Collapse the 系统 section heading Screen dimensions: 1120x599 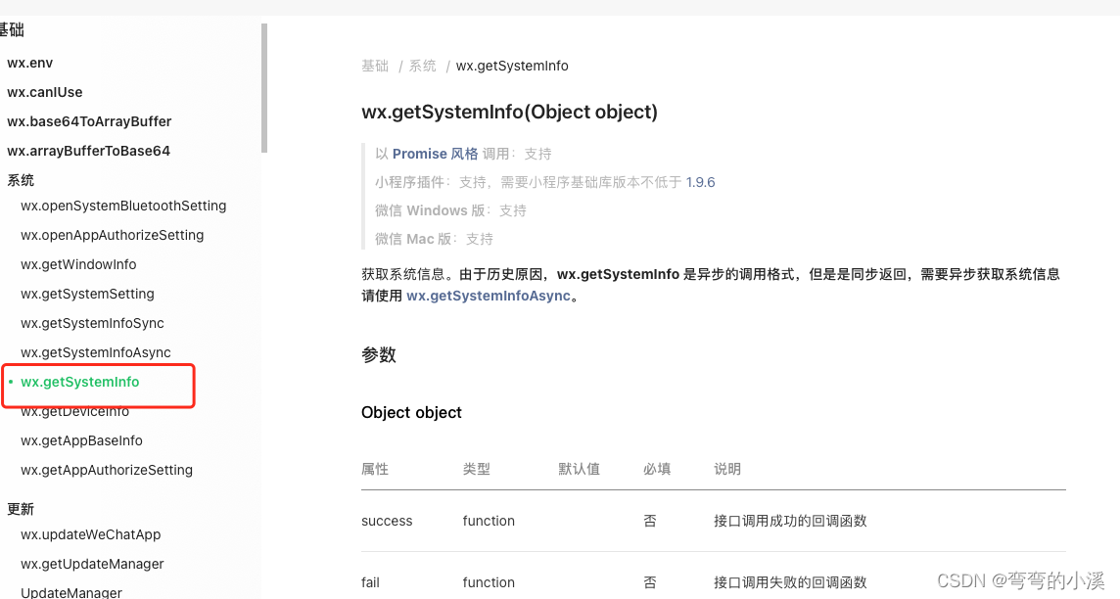[x=21, y=180]
